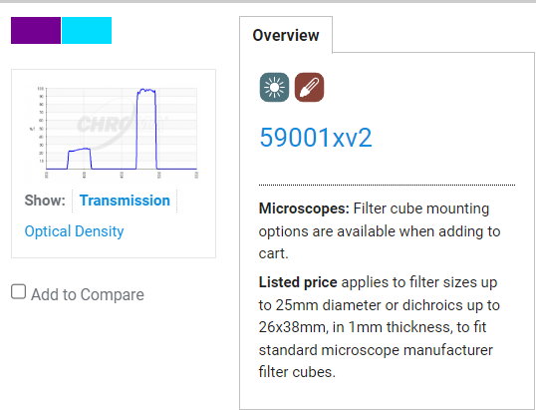536x410 pixels.
Task: Click the graph's %T axis label
Action: (x=32, y=129)
